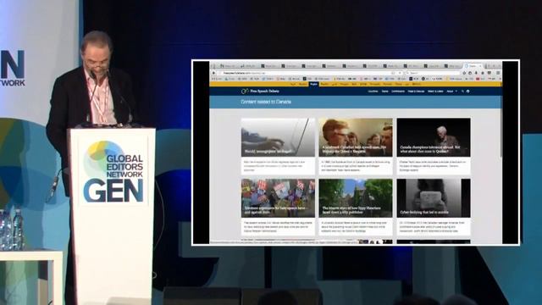Open the hate speech bans arguments article
Image resolution: width=542 pixels, height=305 pixels.
278,198
